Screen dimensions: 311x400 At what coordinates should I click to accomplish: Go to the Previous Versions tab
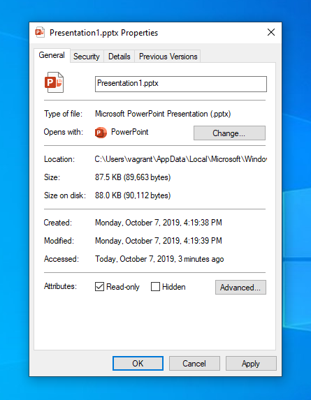pos(168,57)
